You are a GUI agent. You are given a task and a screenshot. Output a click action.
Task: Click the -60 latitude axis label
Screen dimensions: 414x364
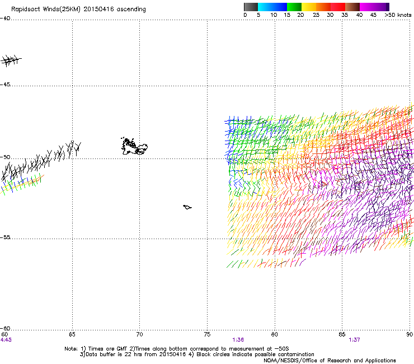coord(5,328)
